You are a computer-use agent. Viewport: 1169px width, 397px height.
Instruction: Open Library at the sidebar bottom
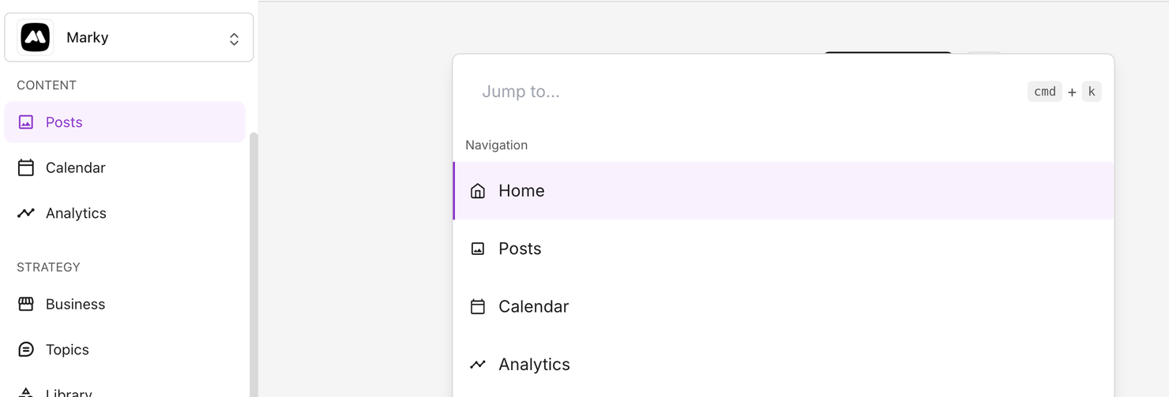(69, 392)
